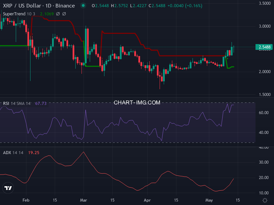
Task: Click the ADX 10.00 axis label
Action: (x=264, y=193)
